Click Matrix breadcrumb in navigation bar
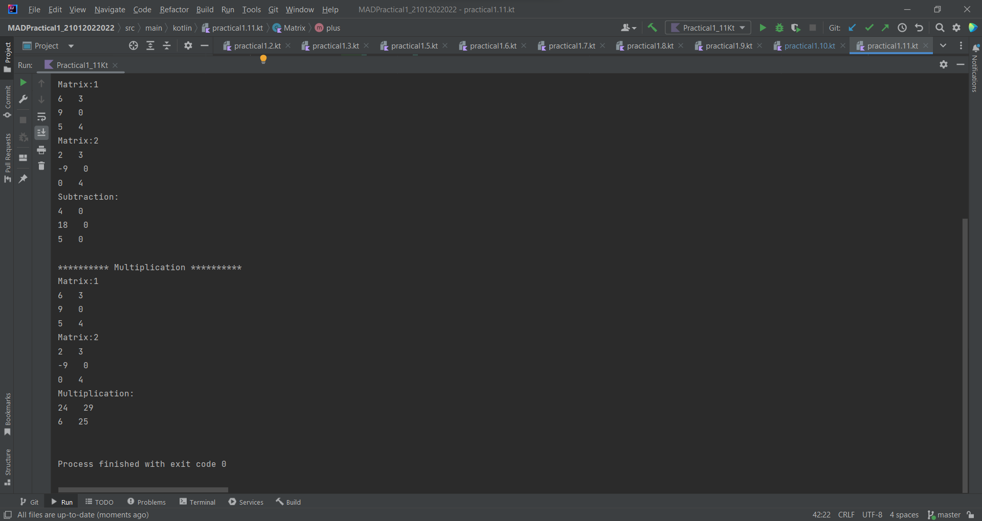This screenshot has height=521, width=982. [289, 28]
